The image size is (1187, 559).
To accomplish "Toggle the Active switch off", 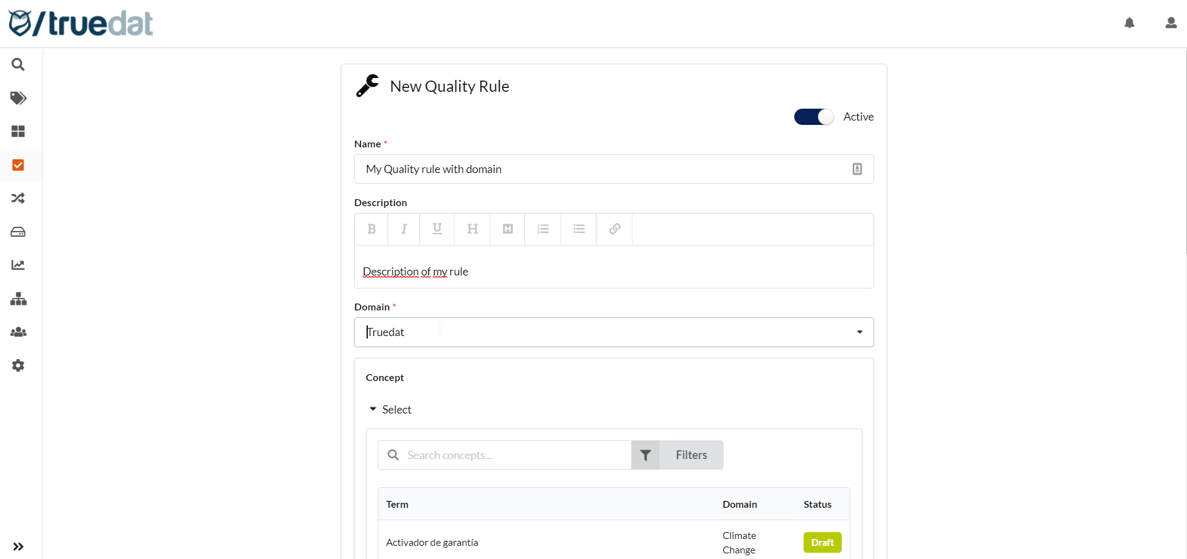I will [814, 117].
